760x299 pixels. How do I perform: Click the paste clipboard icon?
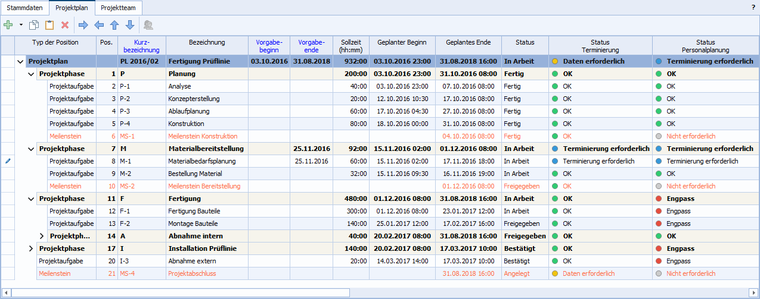[x=49, y=25]
